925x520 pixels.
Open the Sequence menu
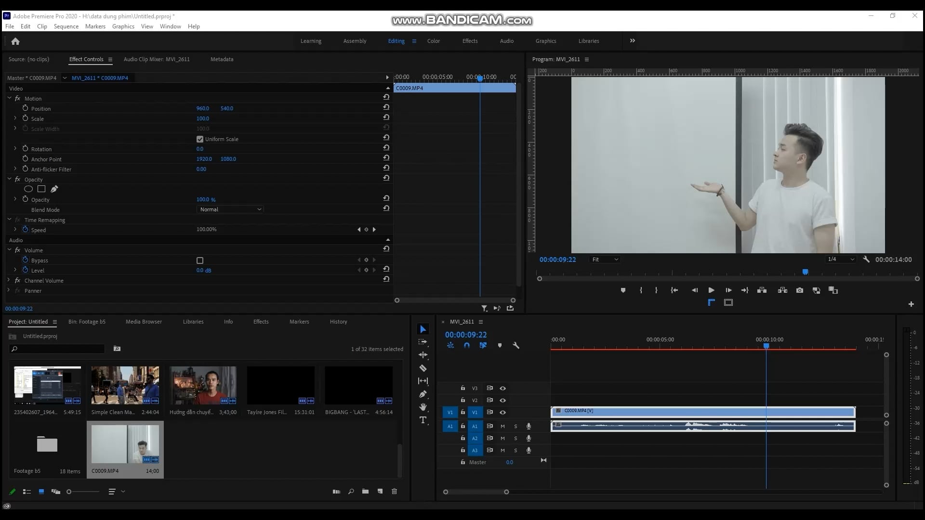pos(66,26)
